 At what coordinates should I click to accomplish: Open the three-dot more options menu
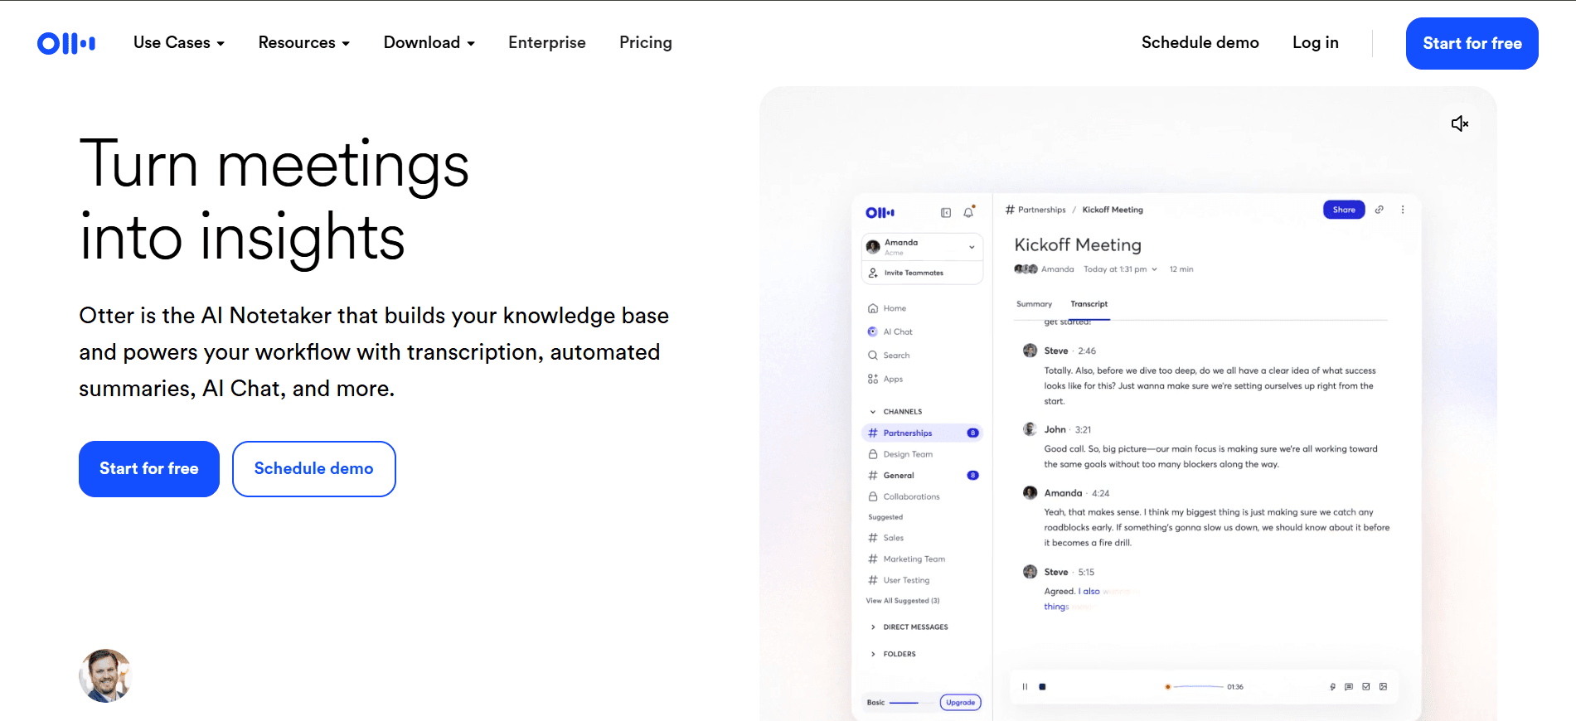click(x=1403, y=210)
